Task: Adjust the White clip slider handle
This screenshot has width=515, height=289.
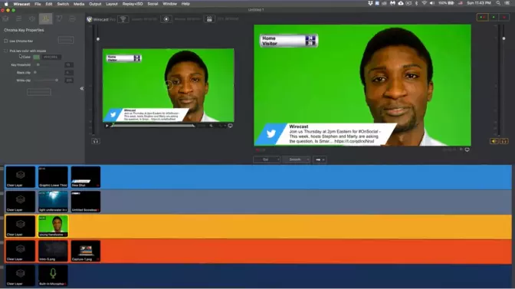Action: (57, 80)
